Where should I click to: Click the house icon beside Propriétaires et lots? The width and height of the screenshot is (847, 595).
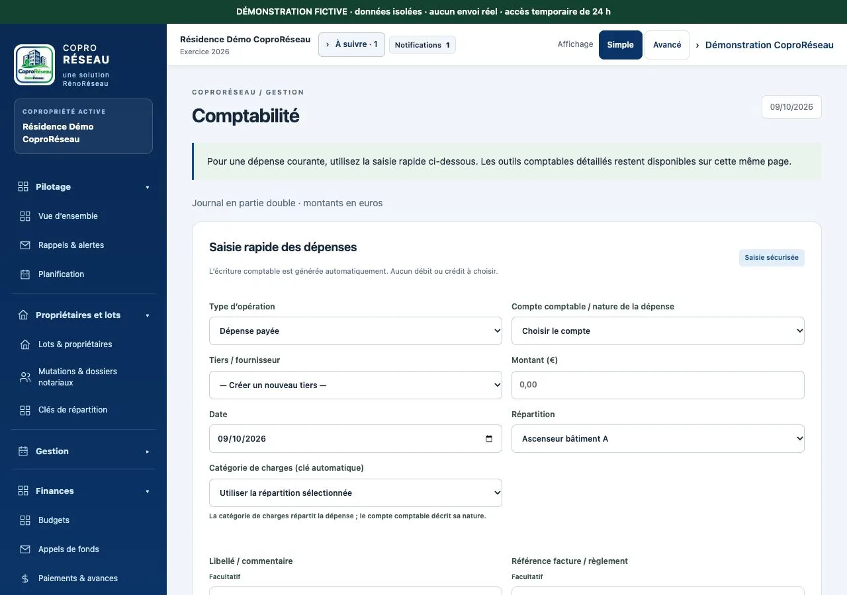pos(23,315)
